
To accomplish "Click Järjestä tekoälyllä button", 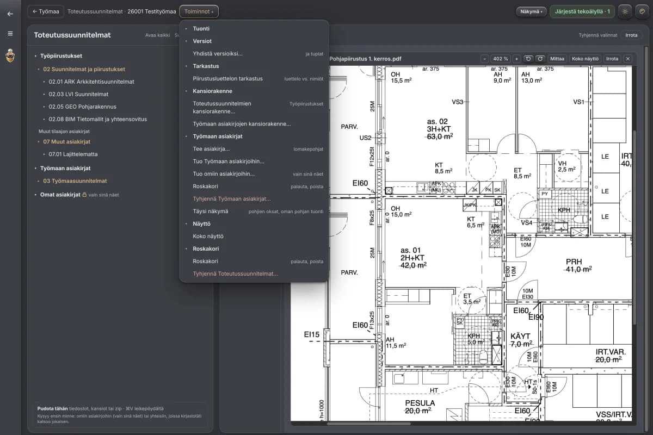I will pos(582,11).
